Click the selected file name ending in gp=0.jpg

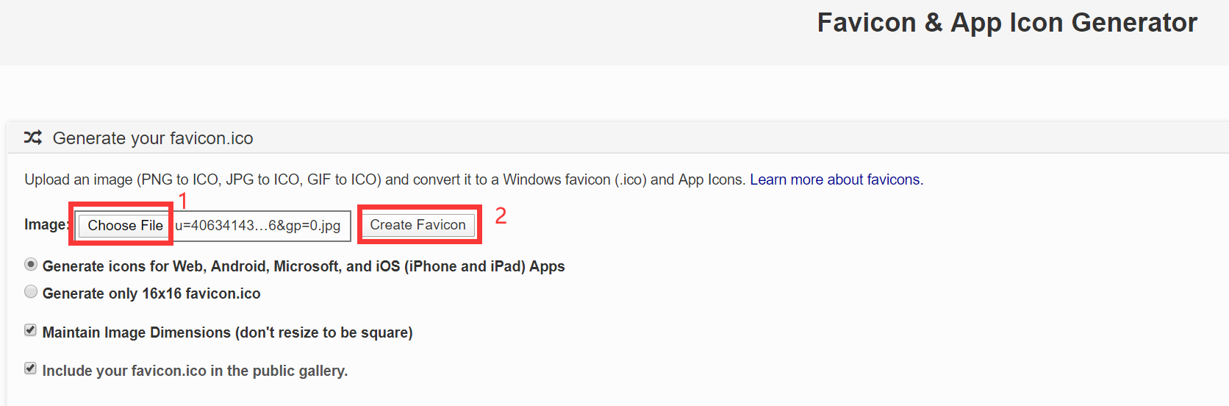[258, 225]
